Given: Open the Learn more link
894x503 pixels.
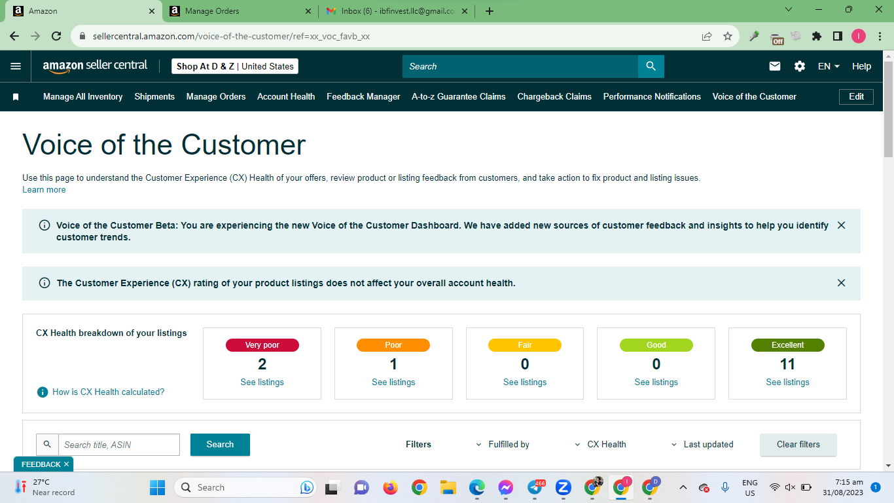Looking at the screenshot, I should coord(44,190).
